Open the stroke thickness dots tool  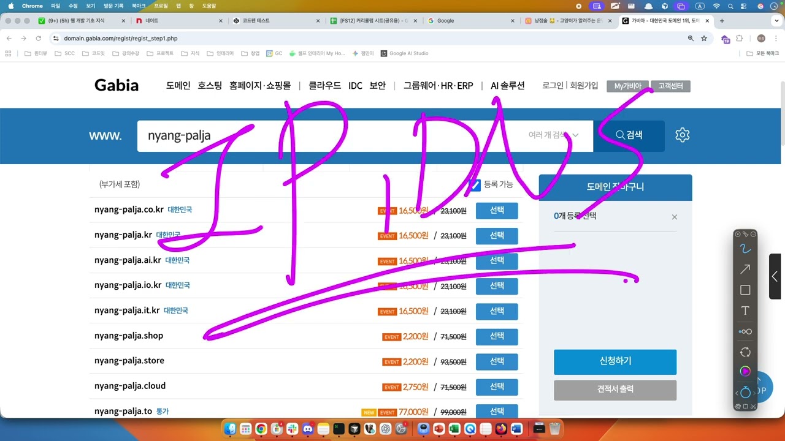click(745, 331)
